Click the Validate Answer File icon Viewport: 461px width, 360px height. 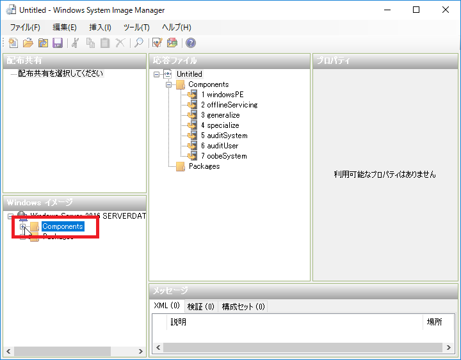pyautogui.click(x=158, y=43)
